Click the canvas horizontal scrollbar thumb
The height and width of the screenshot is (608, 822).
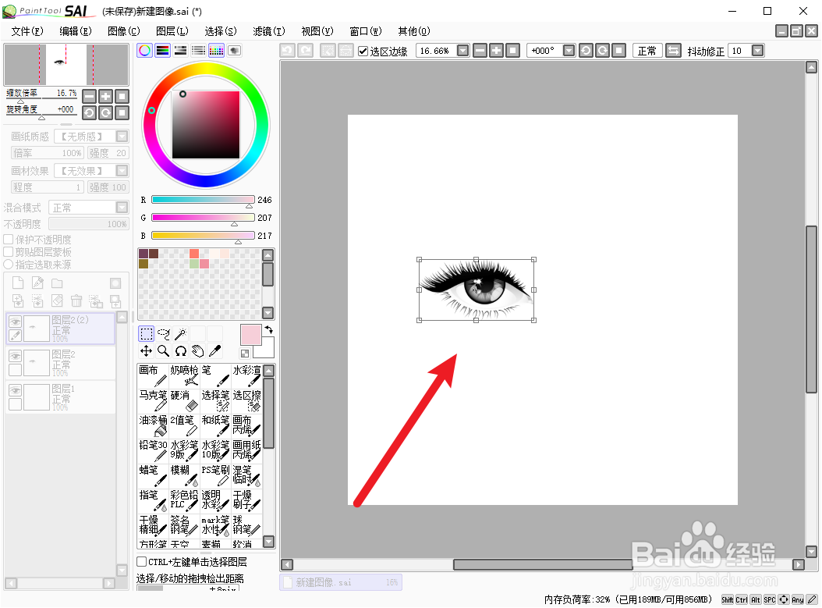pyautogui.click(x=543, y=564)
